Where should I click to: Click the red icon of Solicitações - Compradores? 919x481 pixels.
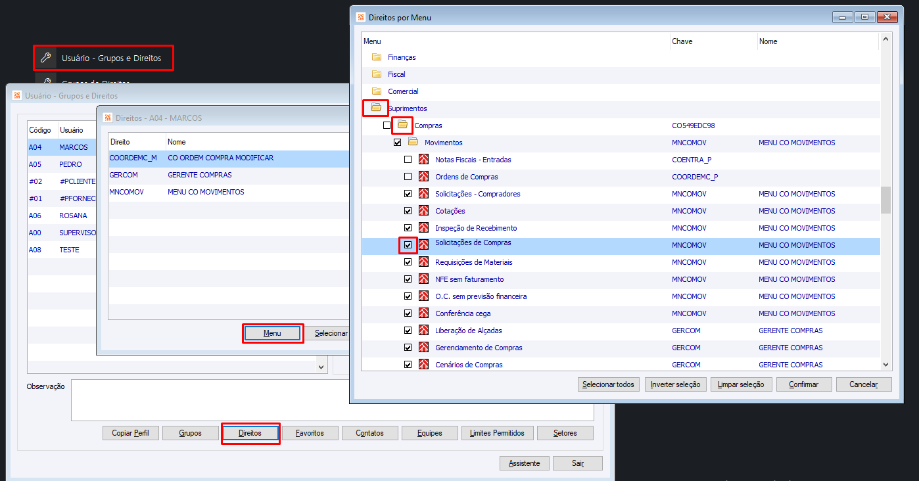coord(423,194)
